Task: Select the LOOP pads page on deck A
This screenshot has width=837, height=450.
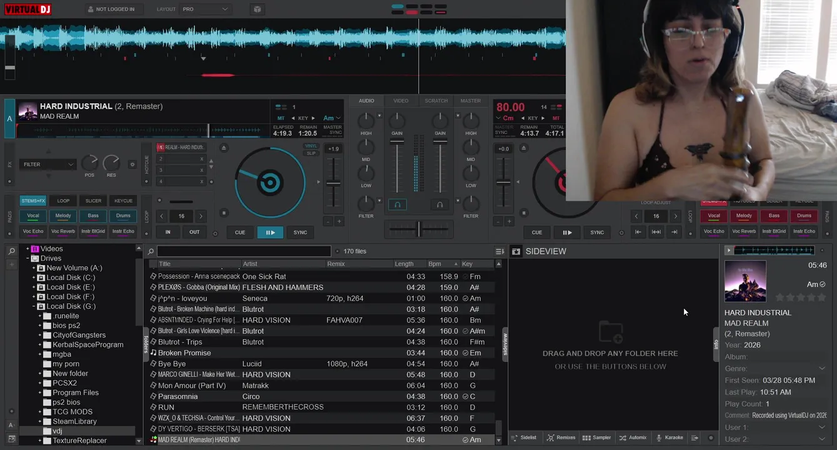Action: (63, 201)
